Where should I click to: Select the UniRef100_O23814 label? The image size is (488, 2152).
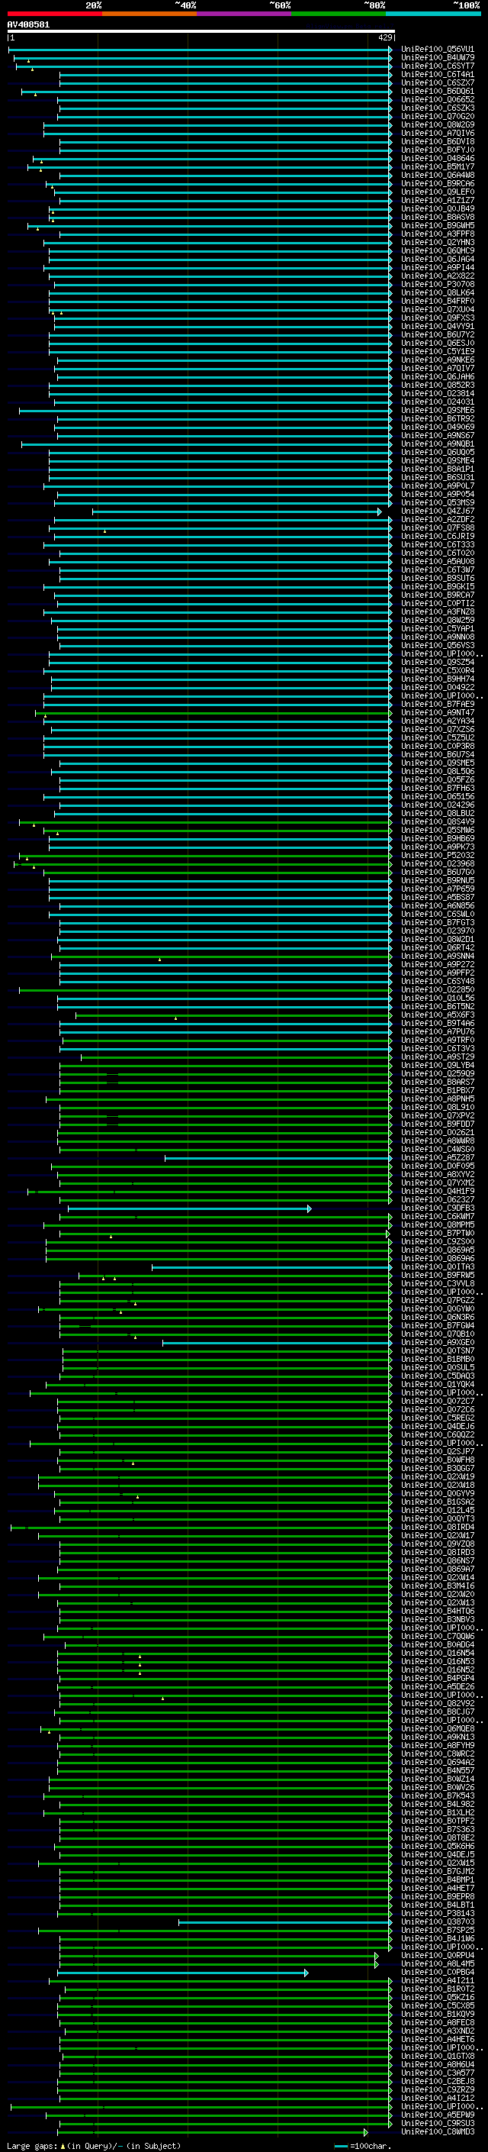(438, 393)
